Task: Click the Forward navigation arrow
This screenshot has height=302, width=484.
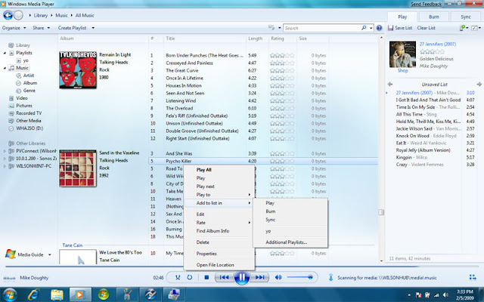Action: pos(18,15)
